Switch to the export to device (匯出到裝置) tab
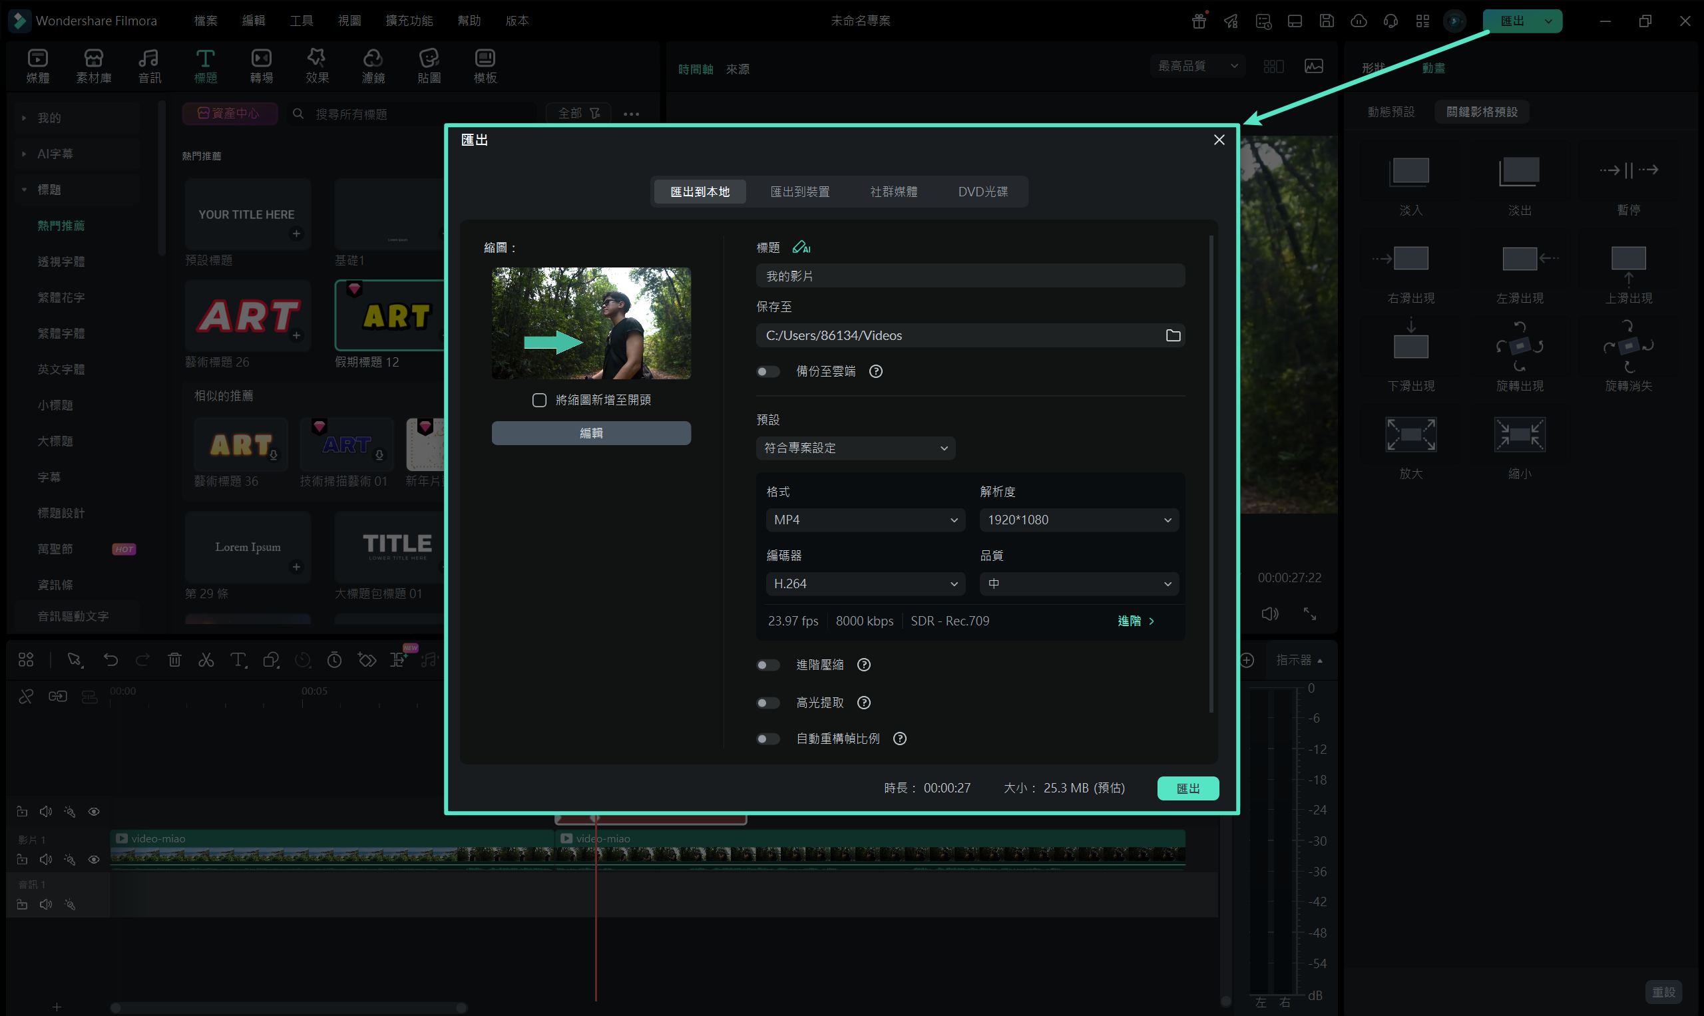This screenshot has height=1016, width=1704. [x=799, y=192]
